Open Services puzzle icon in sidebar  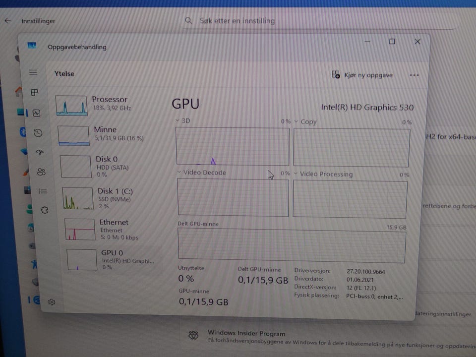tap(45, 210)
